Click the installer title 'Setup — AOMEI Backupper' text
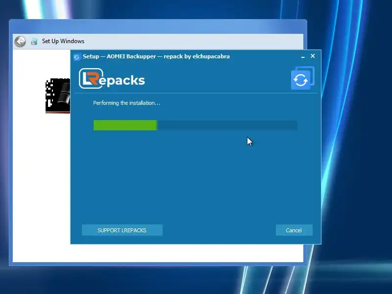 point(119,56)
